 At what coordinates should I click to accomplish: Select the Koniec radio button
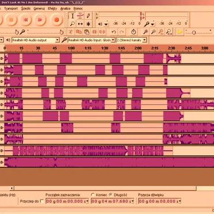93,195
